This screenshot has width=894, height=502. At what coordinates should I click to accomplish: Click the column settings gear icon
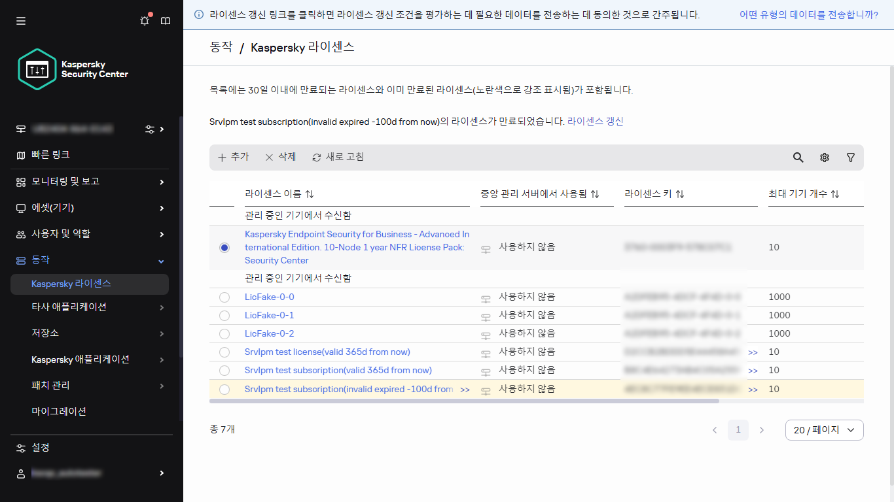click(824, 158)
